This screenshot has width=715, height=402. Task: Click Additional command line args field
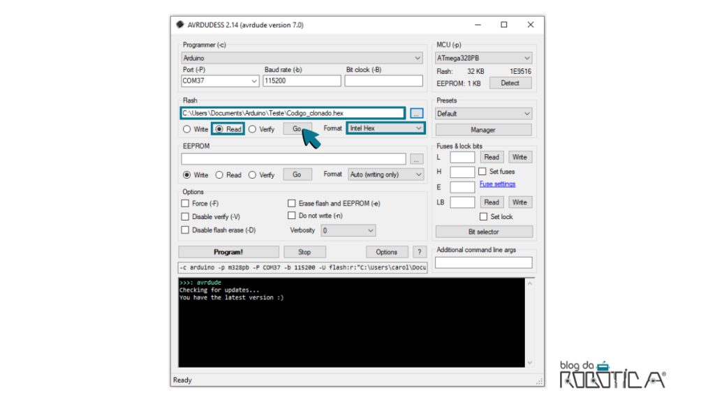pos(484,262)
